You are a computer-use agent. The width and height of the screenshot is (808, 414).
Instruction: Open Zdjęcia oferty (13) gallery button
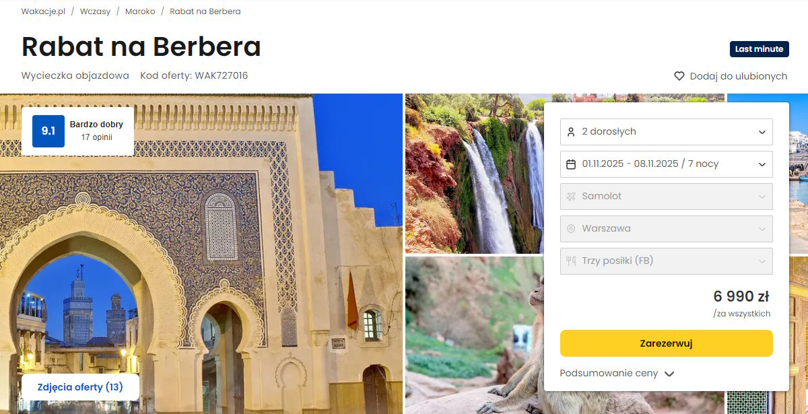point(80,387)
